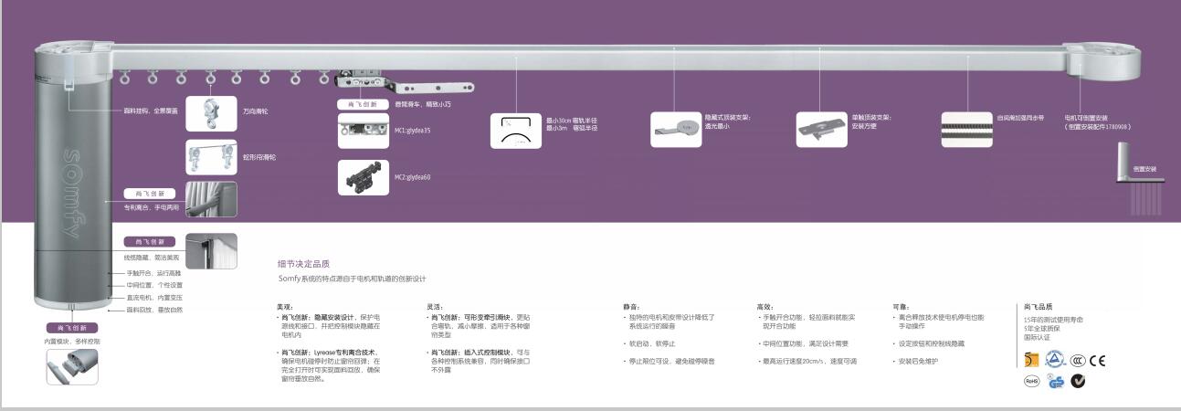Click the black circular checkmark badge

[1078, 381]
